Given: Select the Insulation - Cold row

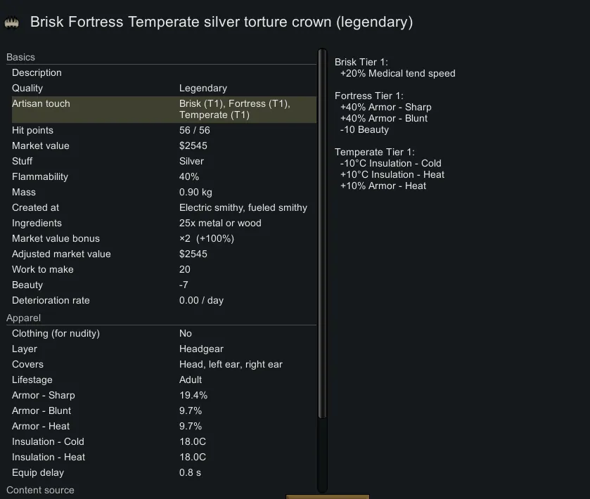Looking at the screenshot, I should [x=163, y=442].
